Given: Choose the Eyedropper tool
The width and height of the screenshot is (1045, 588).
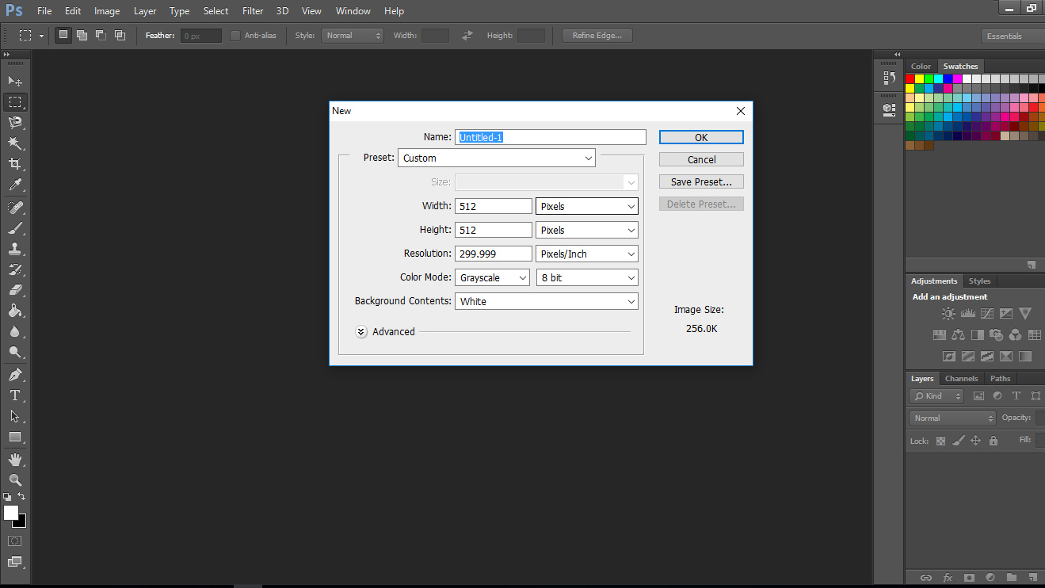Looking at the screenshot, I should coord(15,185).
